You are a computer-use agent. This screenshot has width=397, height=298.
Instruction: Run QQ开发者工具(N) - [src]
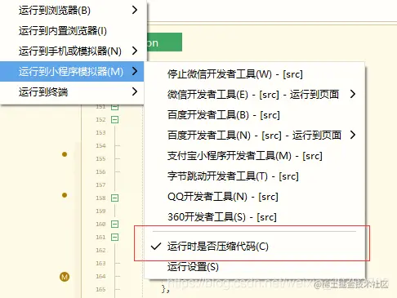click(x=255, y=197)
